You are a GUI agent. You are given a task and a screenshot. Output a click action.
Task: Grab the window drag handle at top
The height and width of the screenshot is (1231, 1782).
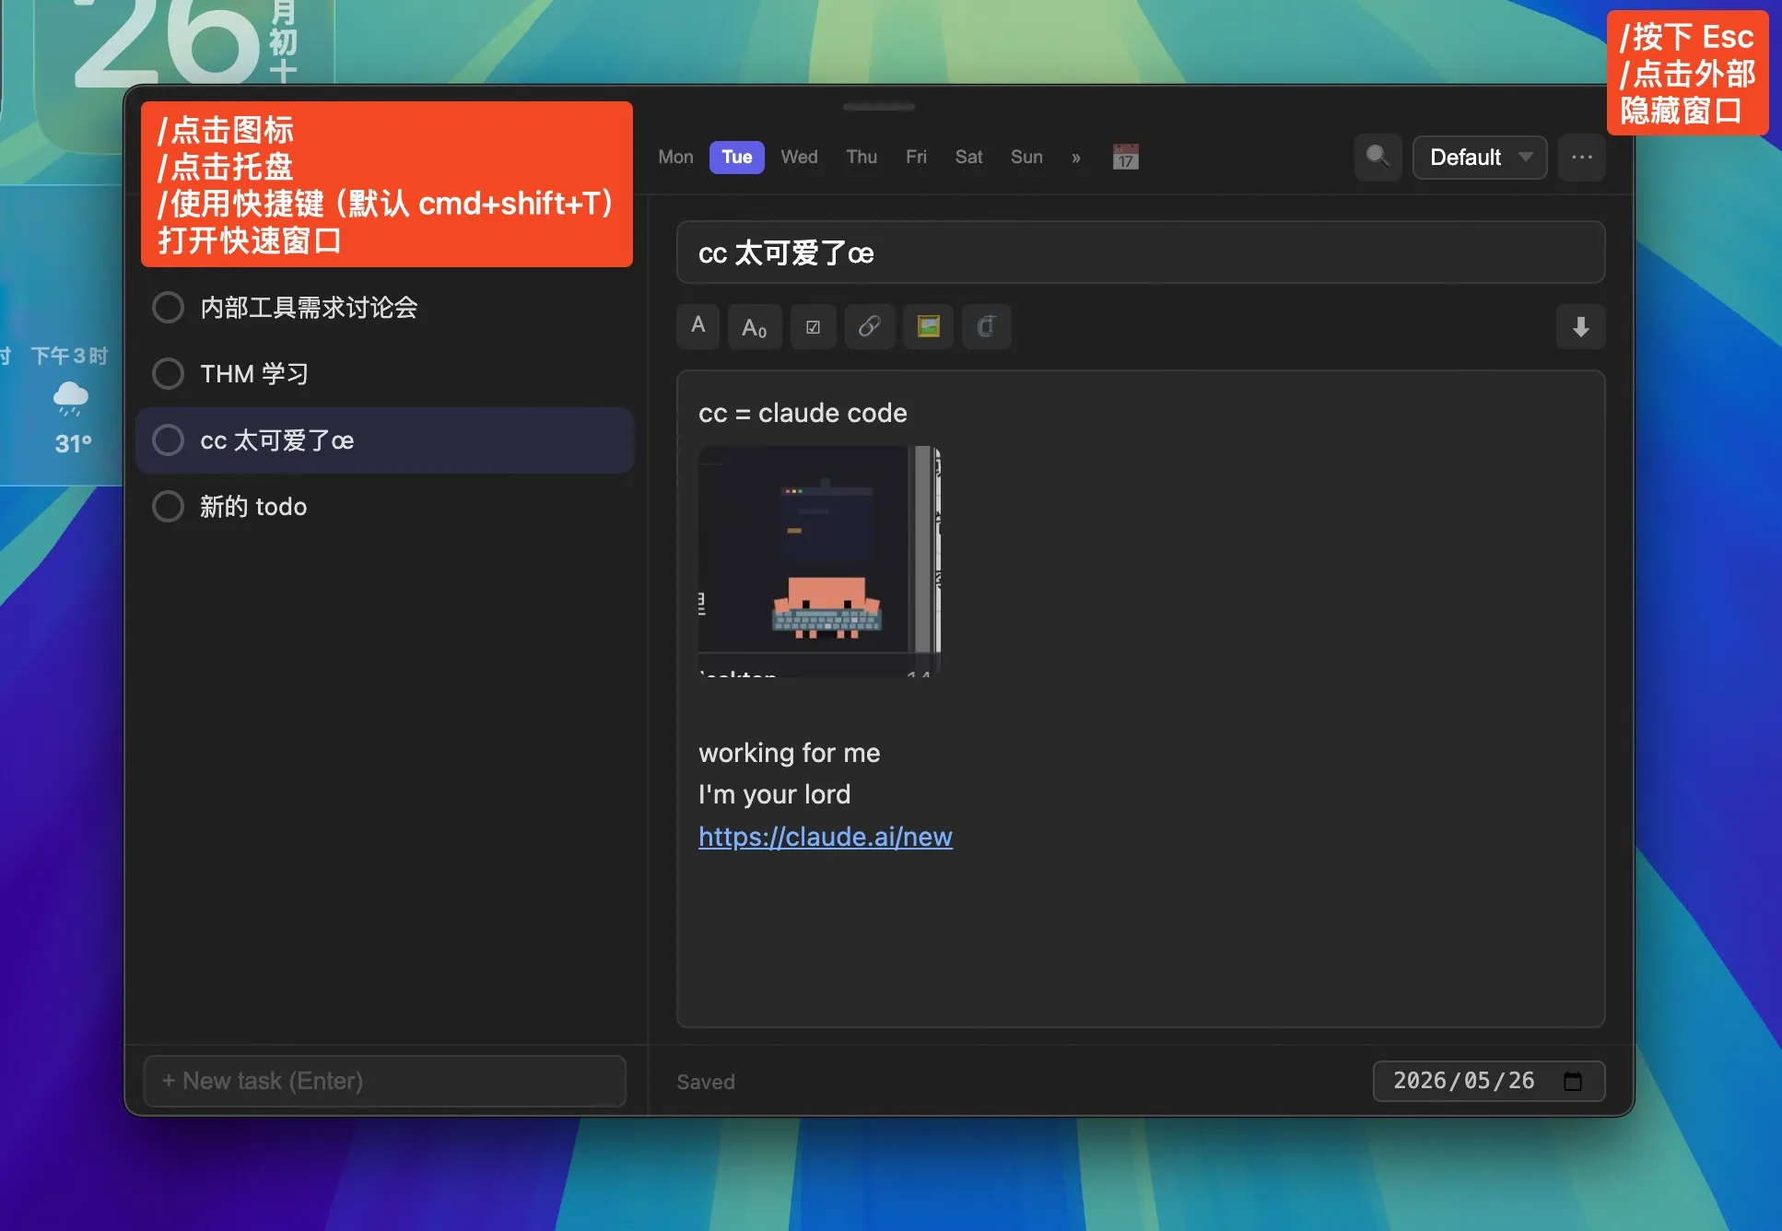pyautogui.click(x=879, y=107)
